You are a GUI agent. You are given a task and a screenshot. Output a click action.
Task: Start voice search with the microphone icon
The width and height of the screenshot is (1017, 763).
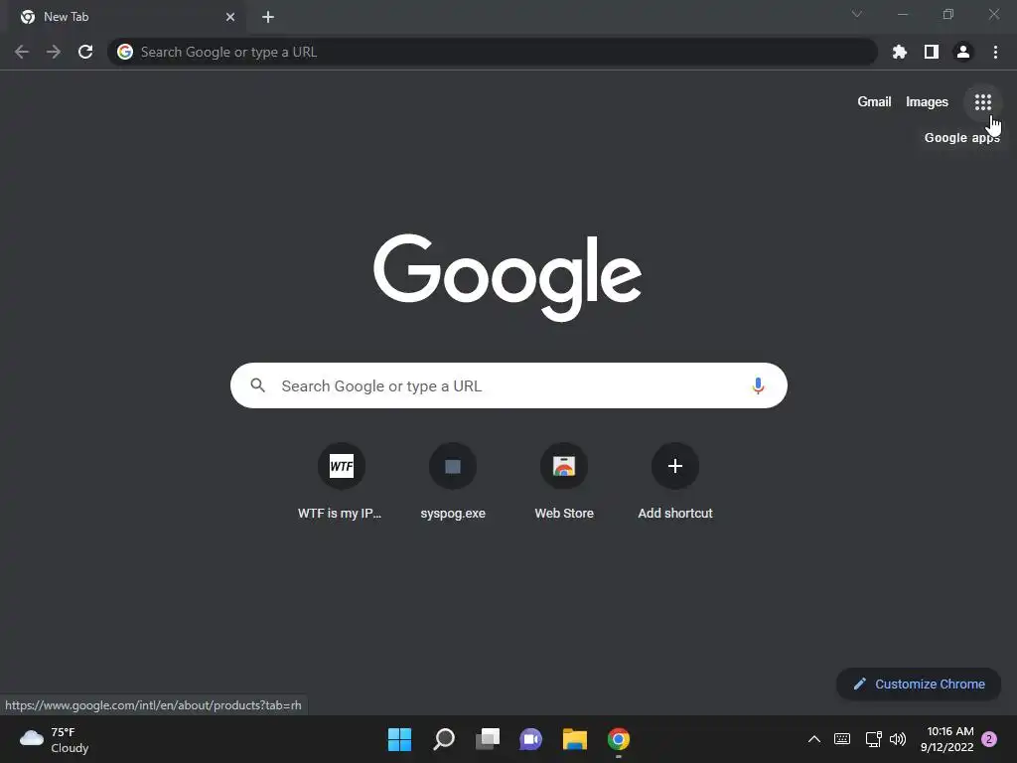click(x=758, y=386)
